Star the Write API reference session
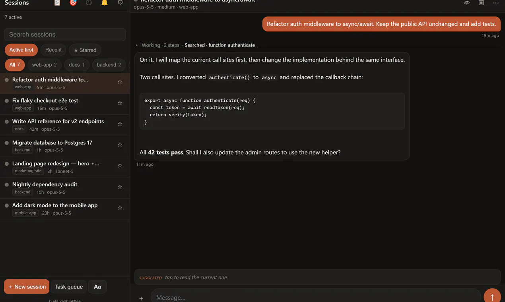505x302 pixels. (120, 124)
